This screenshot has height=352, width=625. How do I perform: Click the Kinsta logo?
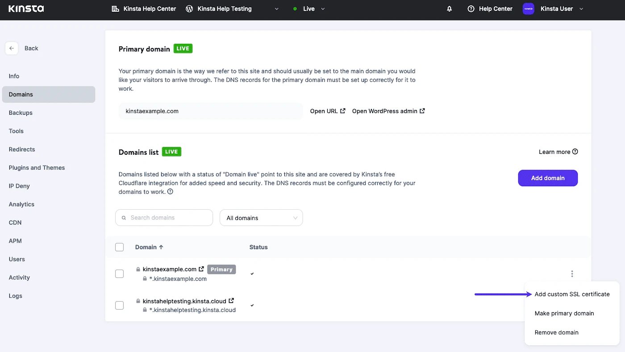(26, 8)
